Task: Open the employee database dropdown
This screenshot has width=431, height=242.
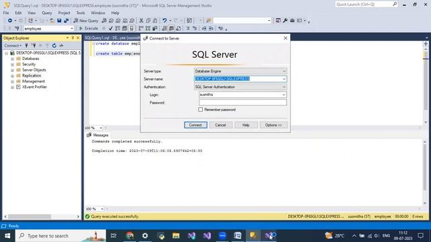Action: pos(72,28)
